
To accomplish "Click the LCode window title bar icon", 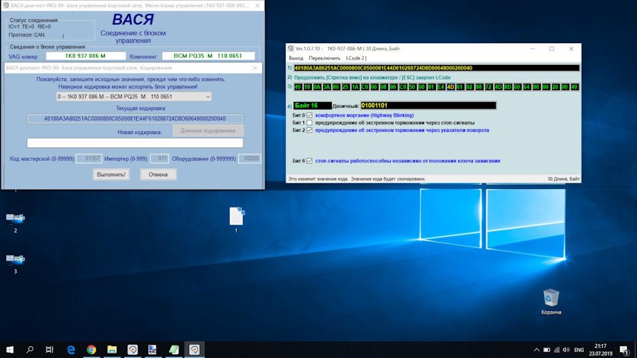I will pyautogui.click(x=291, y=48).
